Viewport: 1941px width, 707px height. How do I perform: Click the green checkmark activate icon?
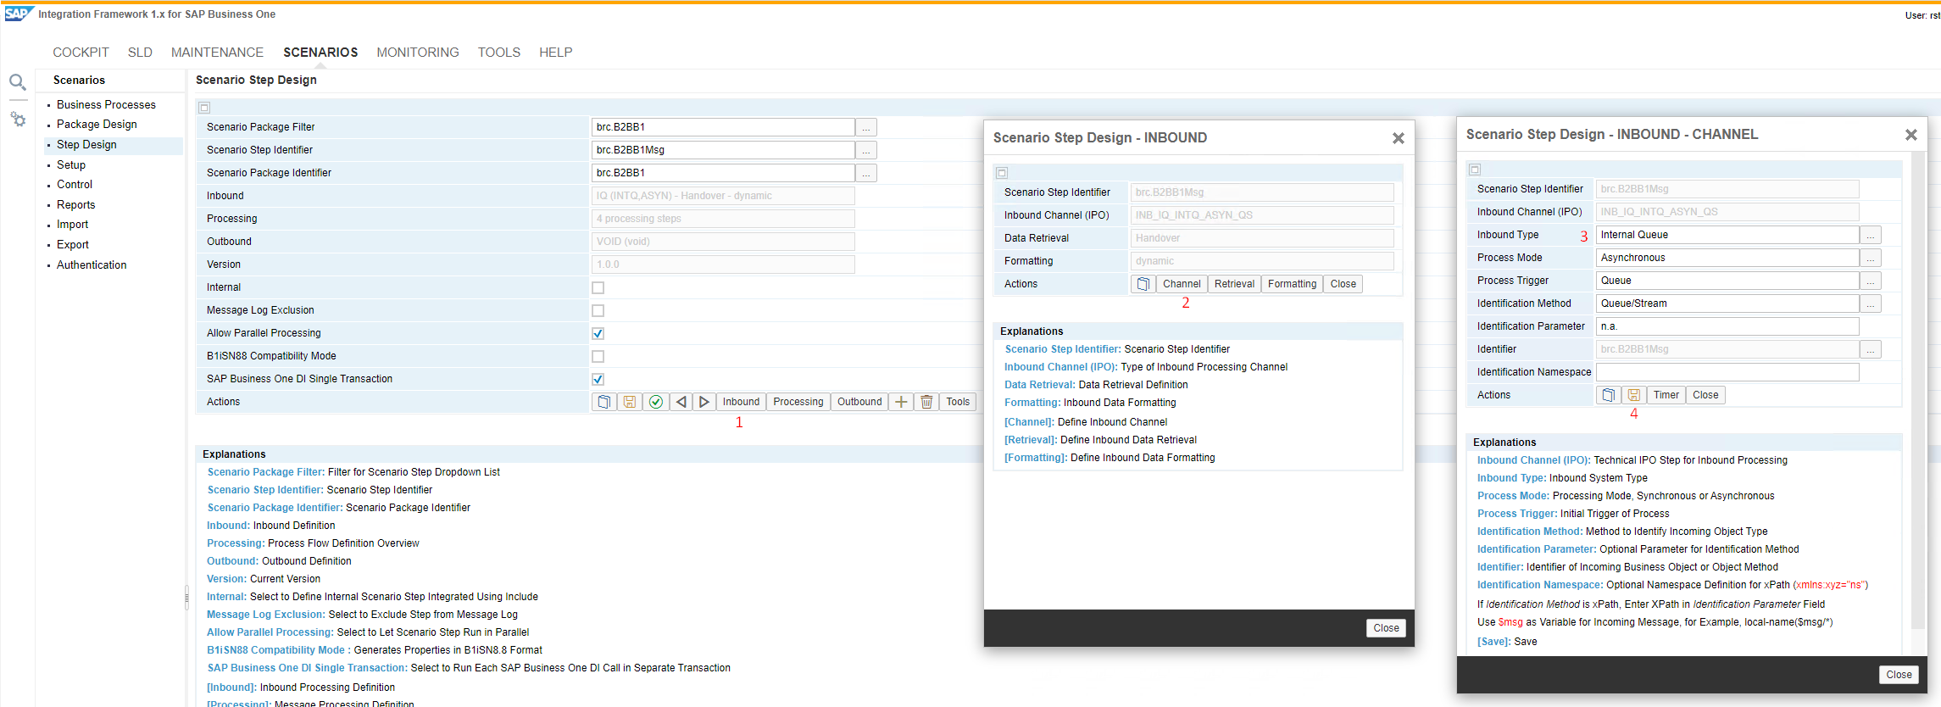coord(656,402)
